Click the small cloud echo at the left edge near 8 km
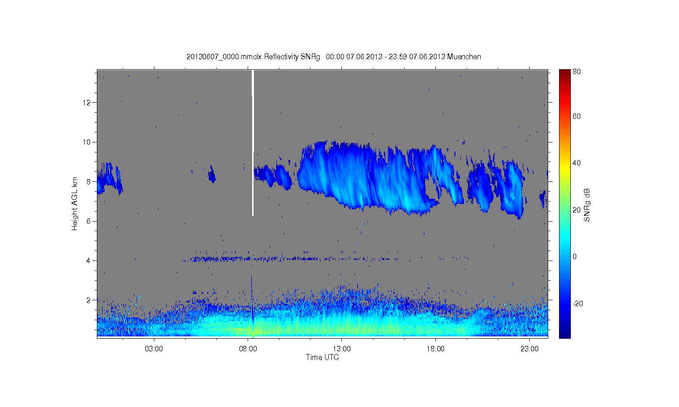 pos(110,179)
